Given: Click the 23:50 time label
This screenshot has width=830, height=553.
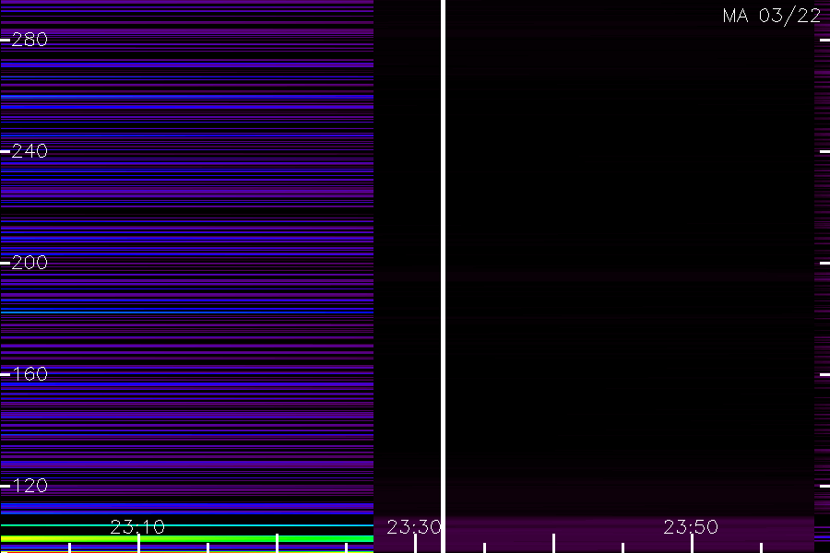Looking at the screenshot, I should (x=691, y=527).
